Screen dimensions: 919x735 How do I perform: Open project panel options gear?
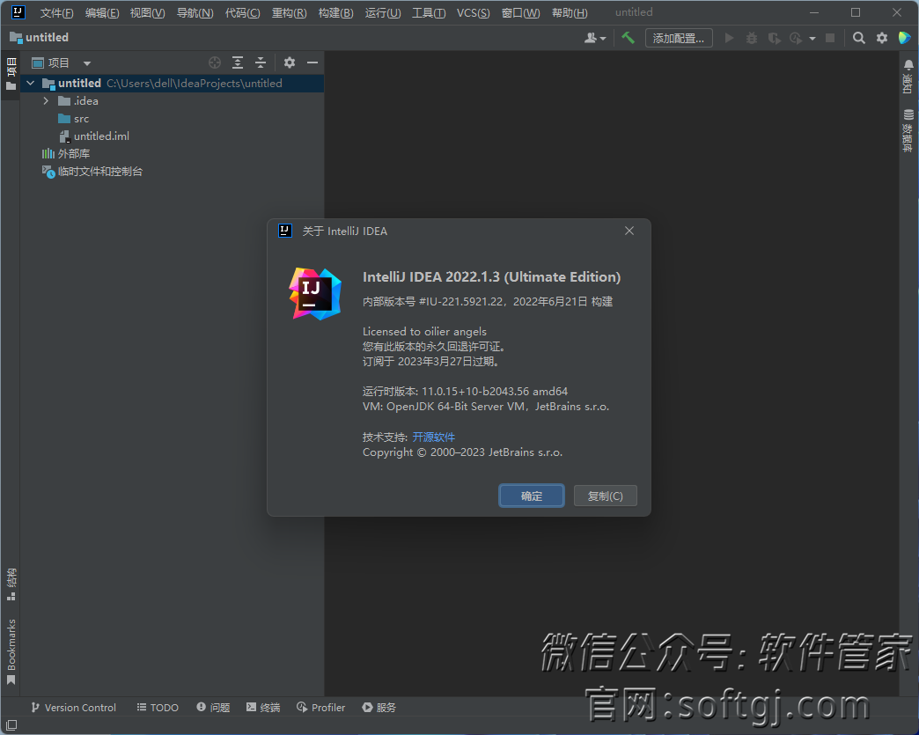tap(290, 62)
